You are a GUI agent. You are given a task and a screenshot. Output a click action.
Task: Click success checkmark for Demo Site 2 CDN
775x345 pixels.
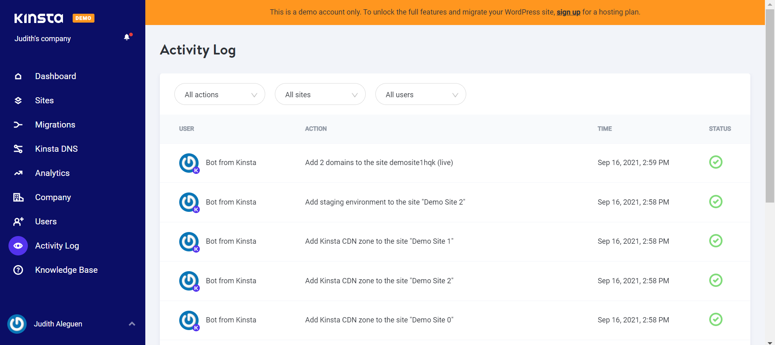coord(716,280)
